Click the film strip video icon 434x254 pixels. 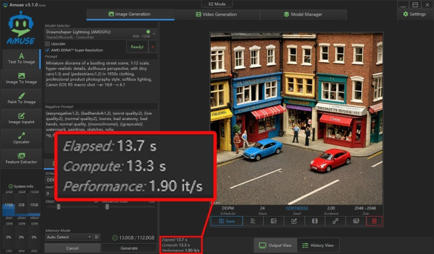point(314,221)
